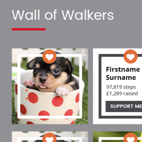Click the lower orange dot on the teacup
Image resolution: width=142 pixels, height=142 pixels.
27,99
